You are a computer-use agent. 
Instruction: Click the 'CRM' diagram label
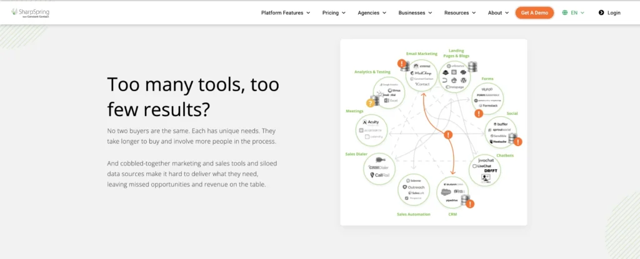[452, 213]
